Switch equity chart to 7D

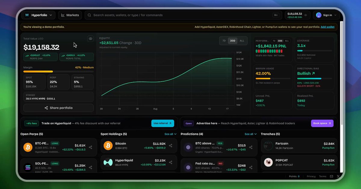pos(224,41)
